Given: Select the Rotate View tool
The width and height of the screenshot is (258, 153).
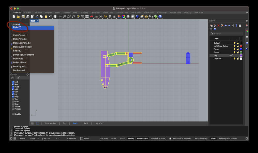Looking at the screenshot, I should click(x=60, y=17).
